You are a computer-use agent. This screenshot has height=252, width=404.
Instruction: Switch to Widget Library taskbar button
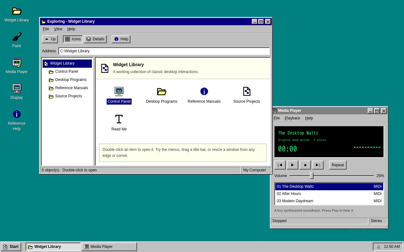pyautogui.click(x=53, y=247)
